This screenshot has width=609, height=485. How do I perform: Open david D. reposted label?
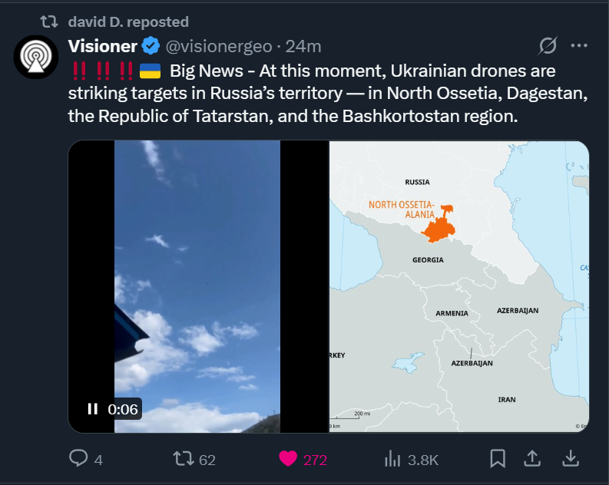[128, 21]
